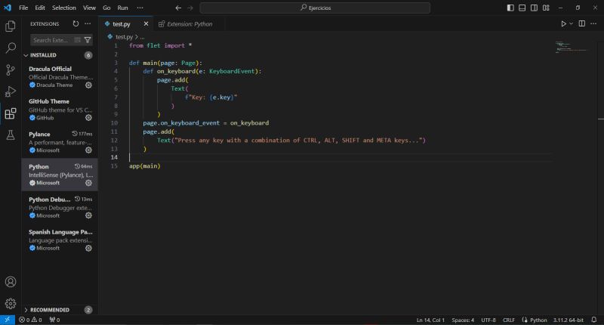The height and width of the screenshot is (325, 604).
Task: Change language mode via Python status item
Action: 538,320
